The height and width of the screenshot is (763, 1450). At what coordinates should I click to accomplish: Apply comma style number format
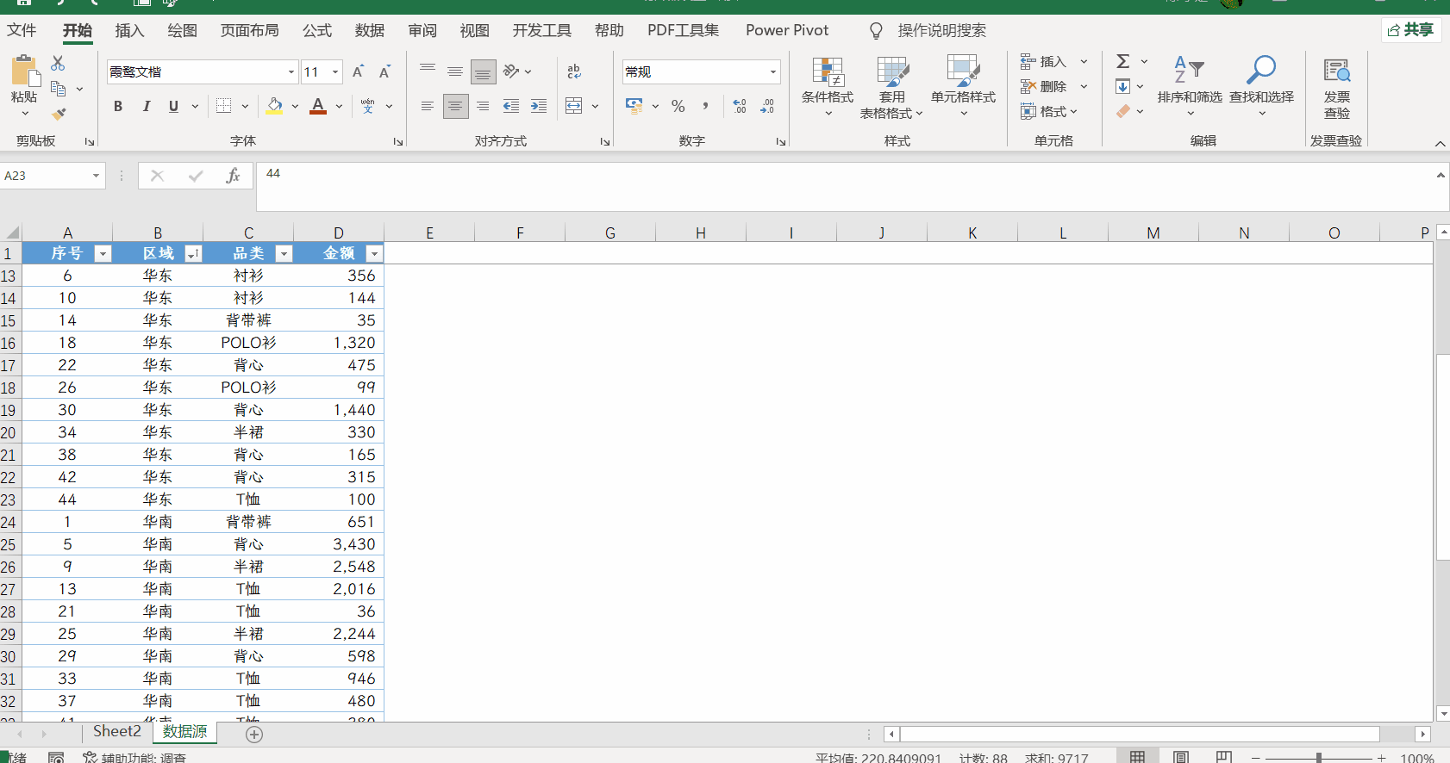(705, 106)
